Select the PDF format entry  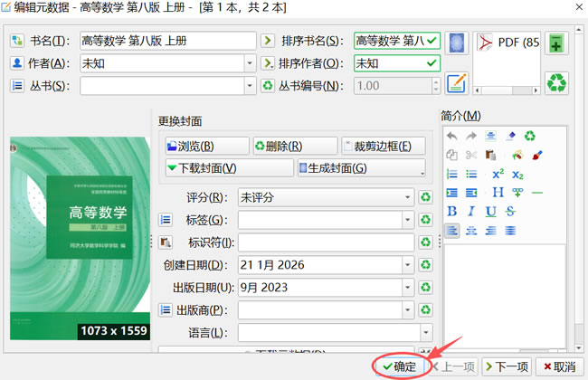pyautogui.click(x=507, y=43)
